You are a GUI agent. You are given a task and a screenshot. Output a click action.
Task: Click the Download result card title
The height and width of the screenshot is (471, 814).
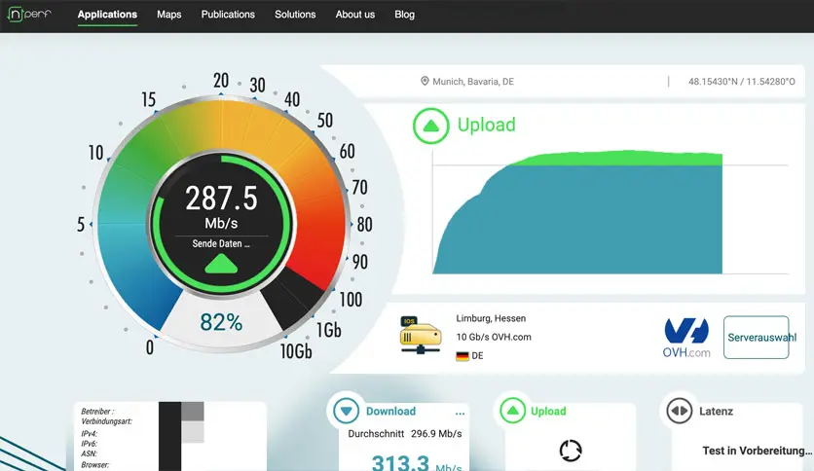[390, 412]
